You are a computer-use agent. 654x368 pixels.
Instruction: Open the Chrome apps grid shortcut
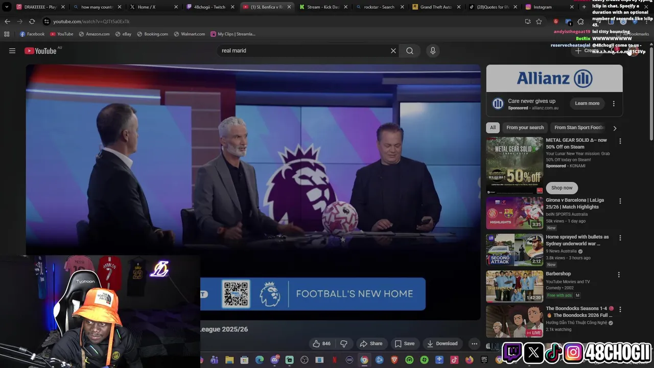pos(7,34)
